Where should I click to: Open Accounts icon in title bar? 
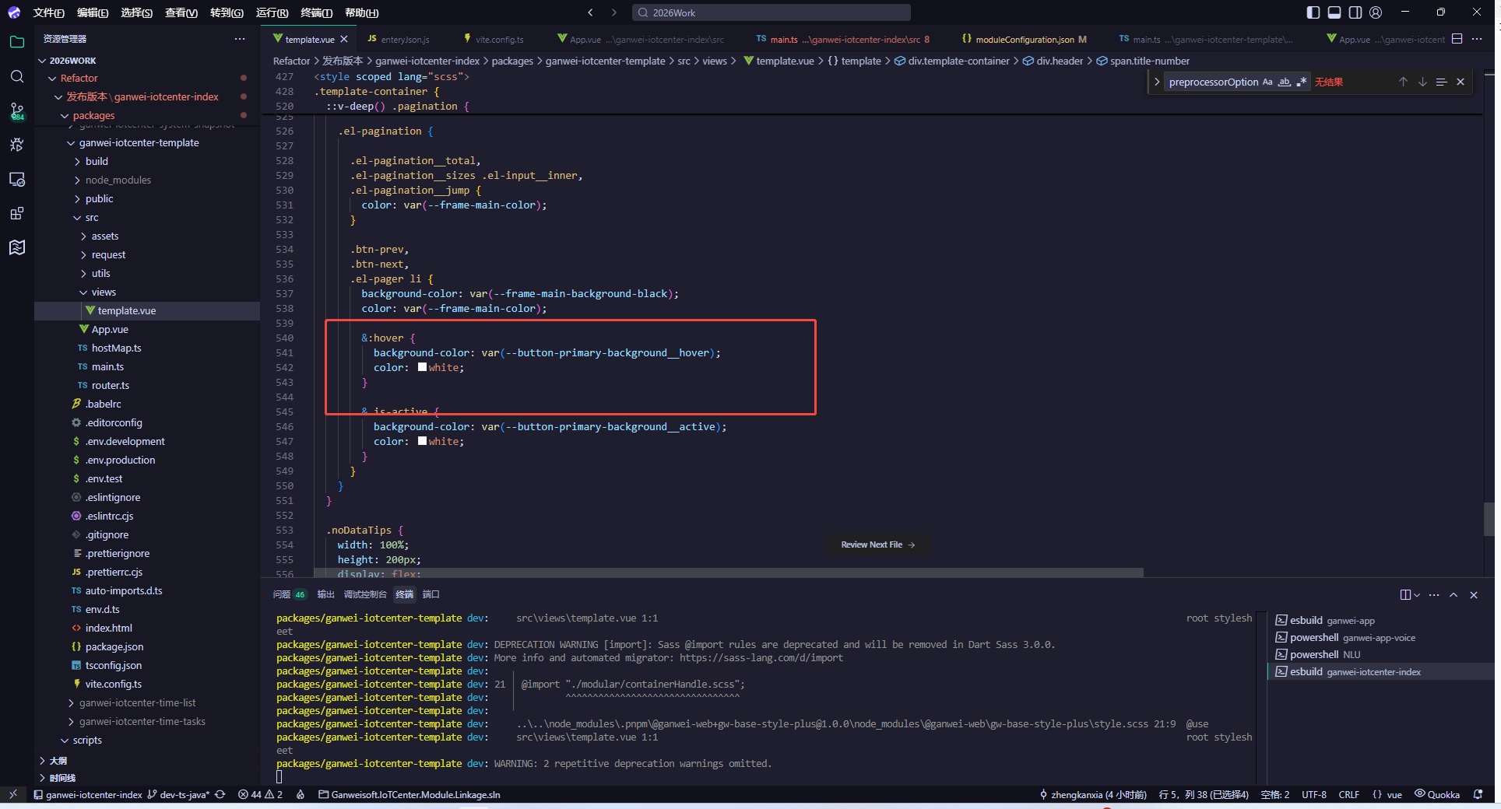click(x=1376, y=12)
